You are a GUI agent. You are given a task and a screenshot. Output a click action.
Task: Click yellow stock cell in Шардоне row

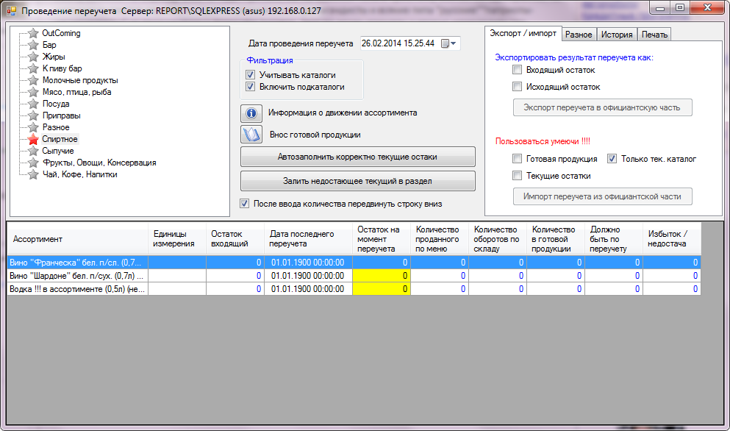382,276
